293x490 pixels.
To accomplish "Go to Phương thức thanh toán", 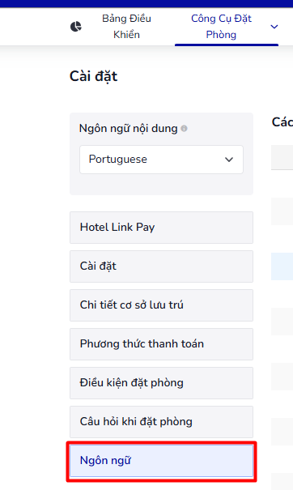I will click(161, 344).
